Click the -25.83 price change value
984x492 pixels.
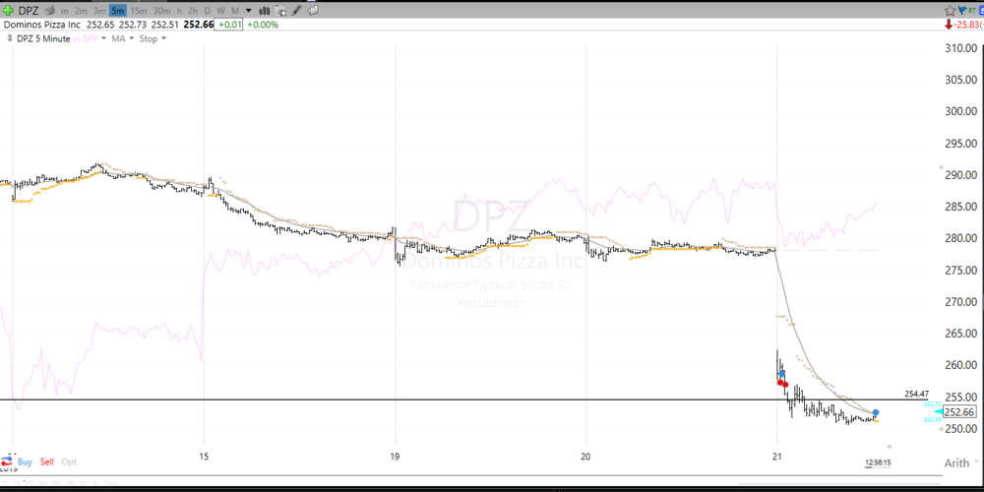click(966, 26)
